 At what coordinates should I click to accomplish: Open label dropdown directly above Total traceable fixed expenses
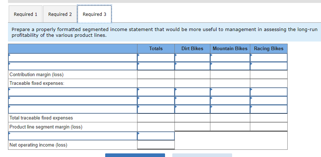pos(73,109)
